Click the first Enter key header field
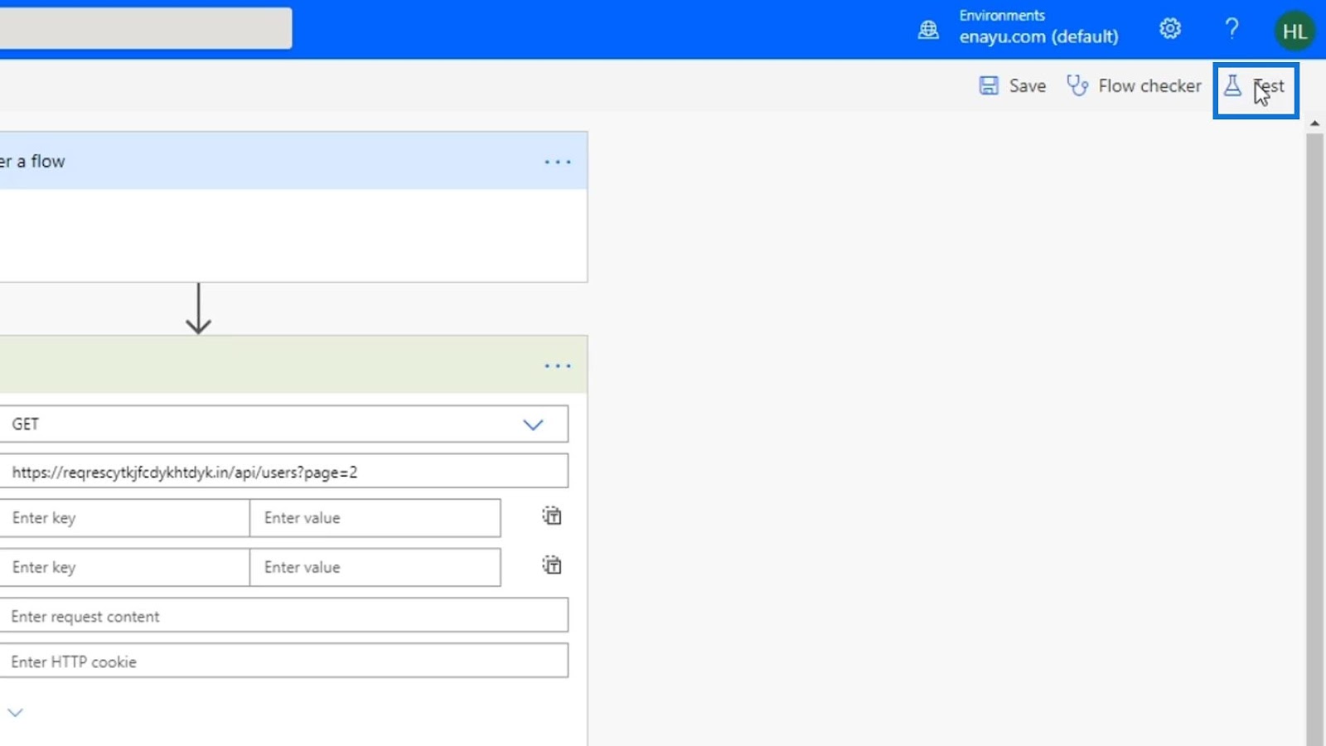 [x=124, y=518]
